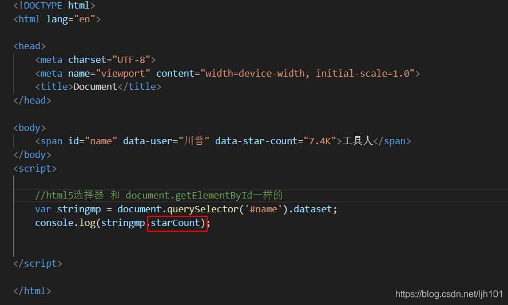Viewport: 508px width, 305px height.
Task: Click the closing </body> tag
Action: coord(32,155)
